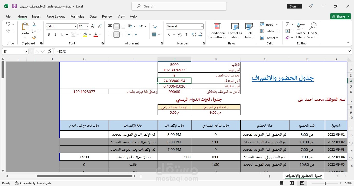Switch to the Page Layout tab
This screenshot has width=354, height=186.
[x=55, y=16]
